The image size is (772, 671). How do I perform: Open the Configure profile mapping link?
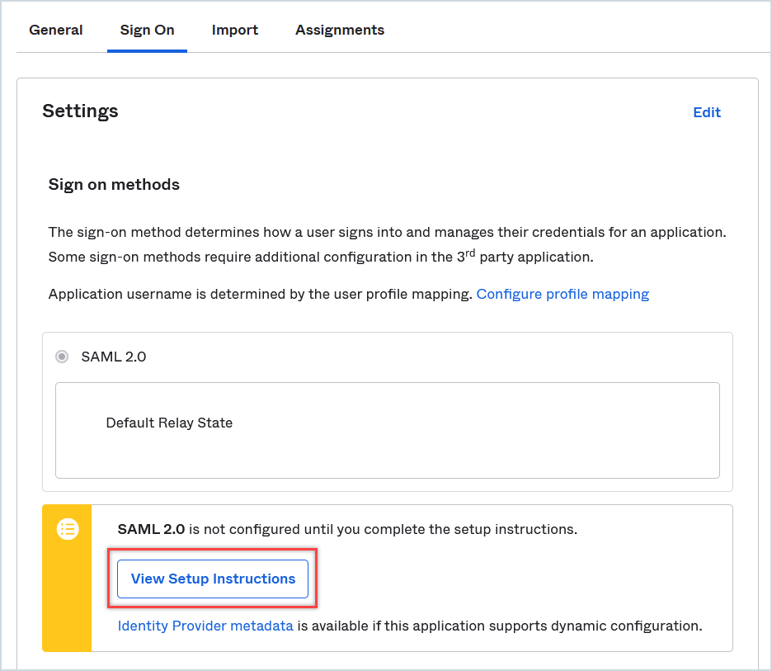(563, 294)
